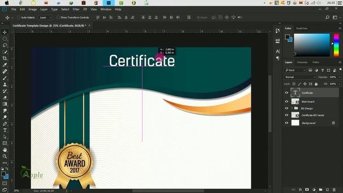Hide the Certificate BG Vector layer
Viewport: 343px width, 193px height.
click(287, 115)
